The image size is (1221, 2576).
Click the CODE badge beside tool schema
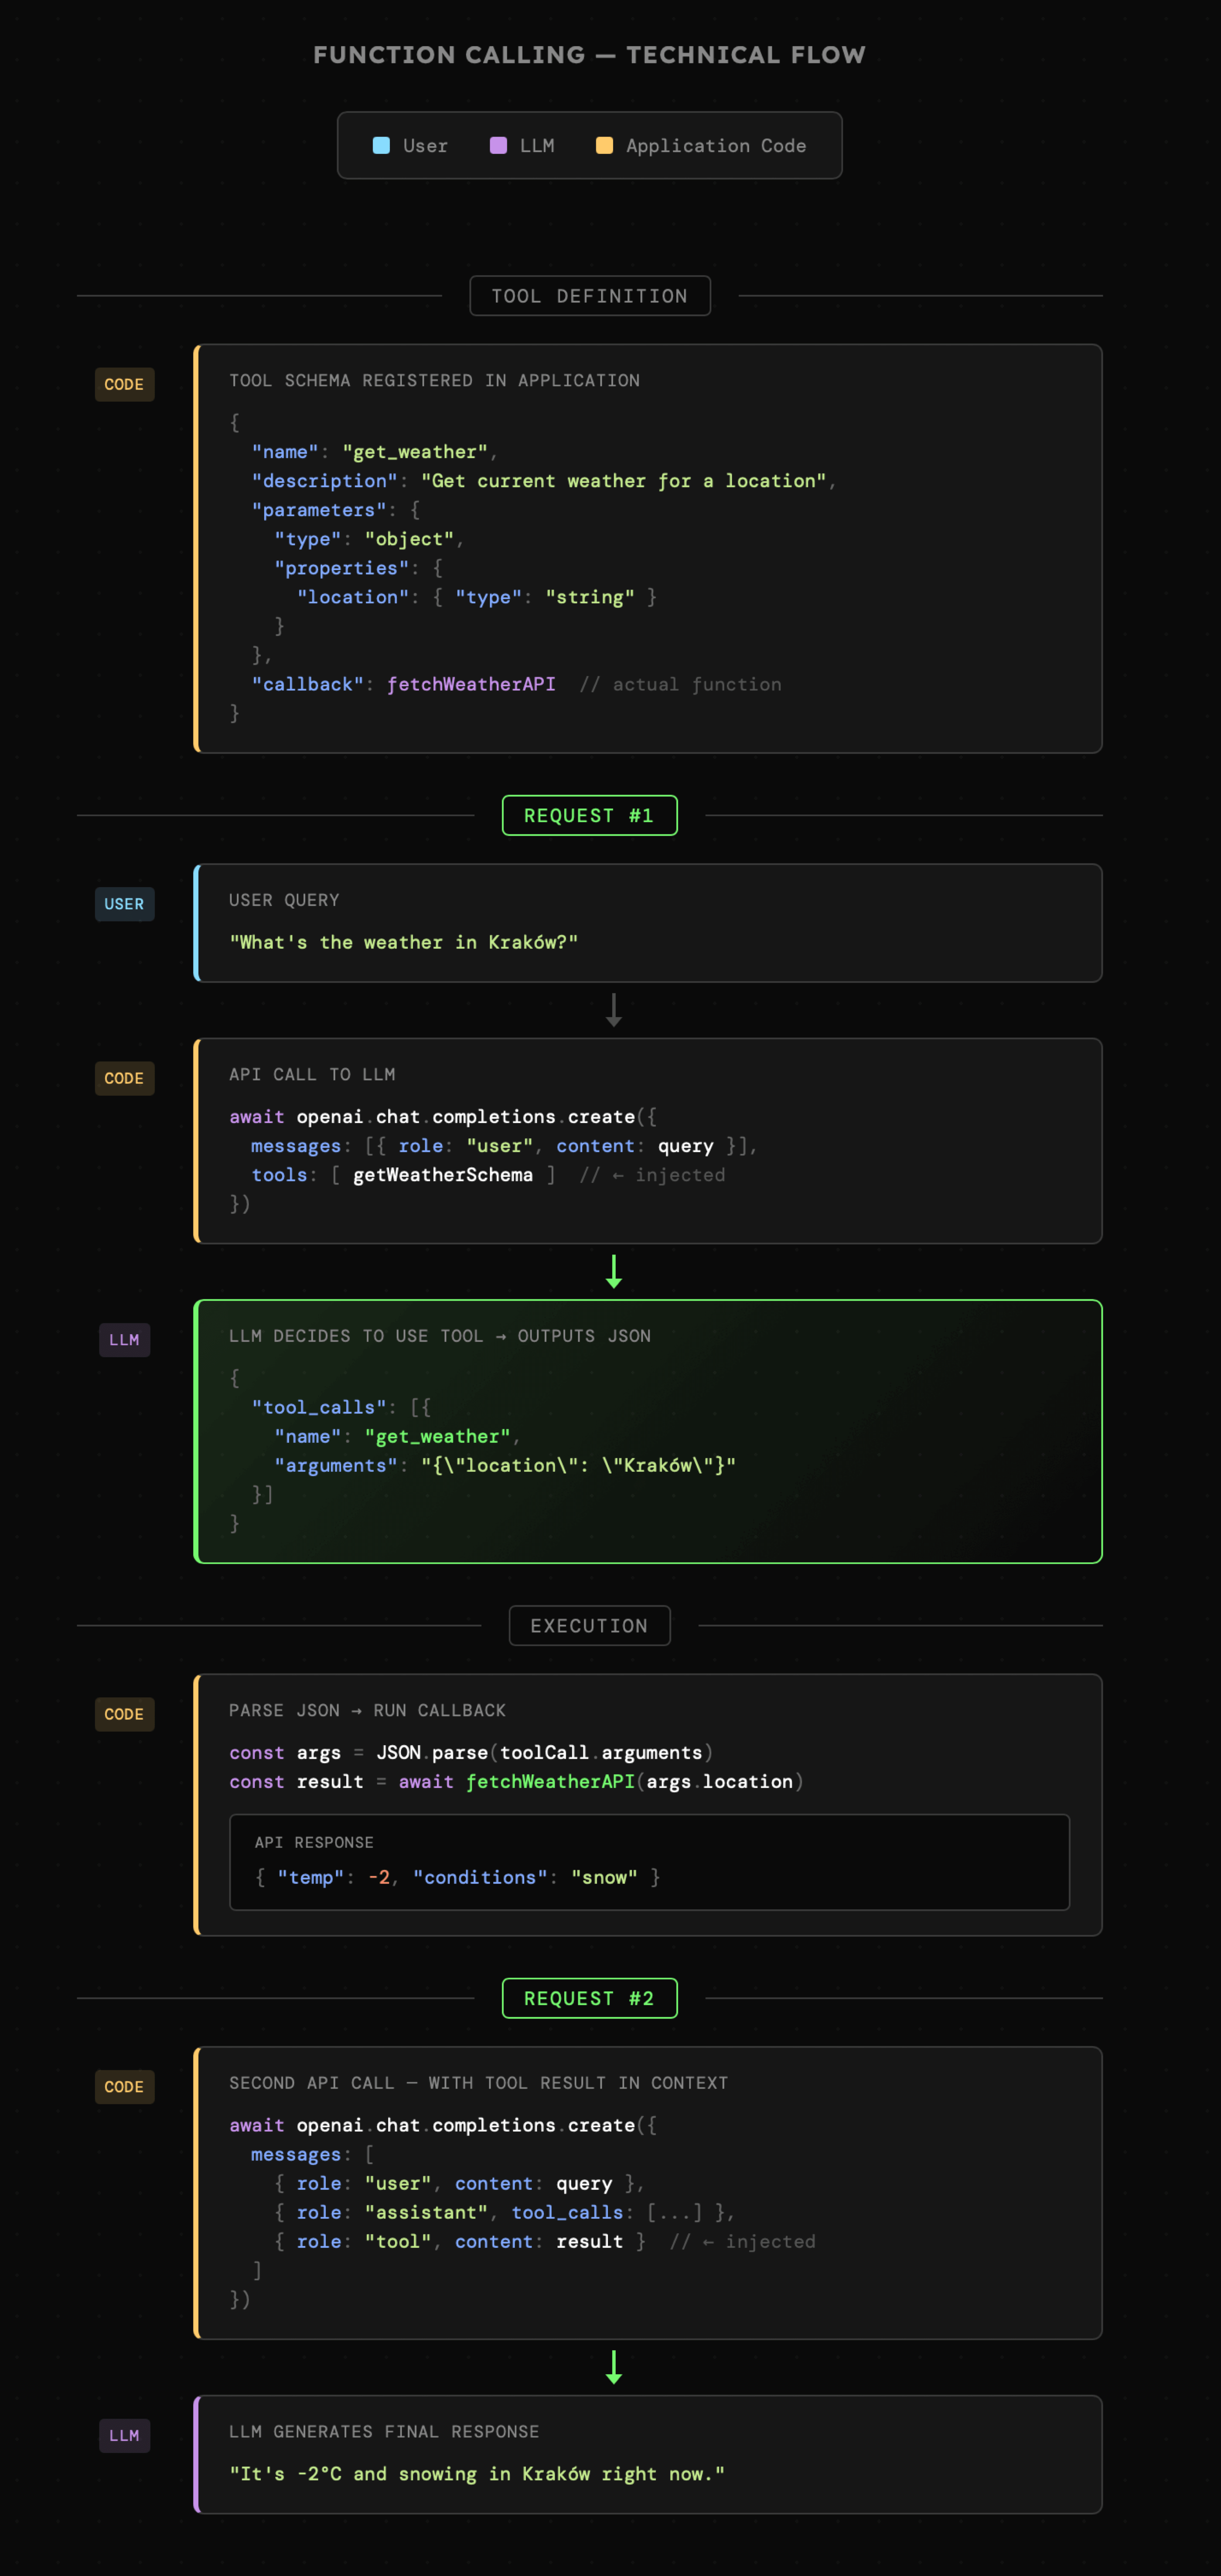click(124, 385)
